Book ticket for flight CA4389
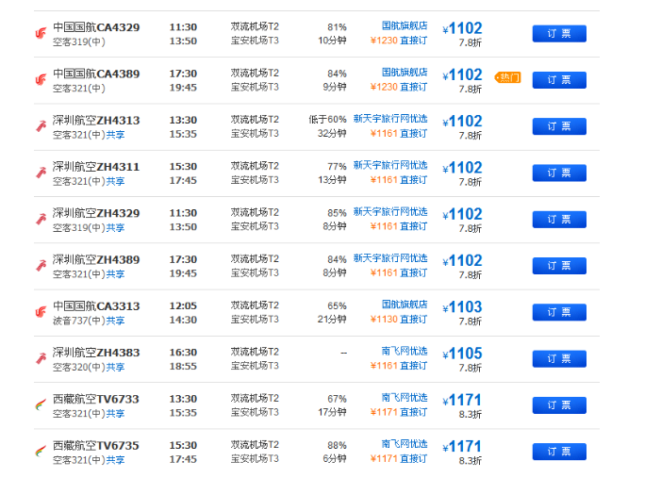Viewport: 661px width, 478px height. point(559,80)
